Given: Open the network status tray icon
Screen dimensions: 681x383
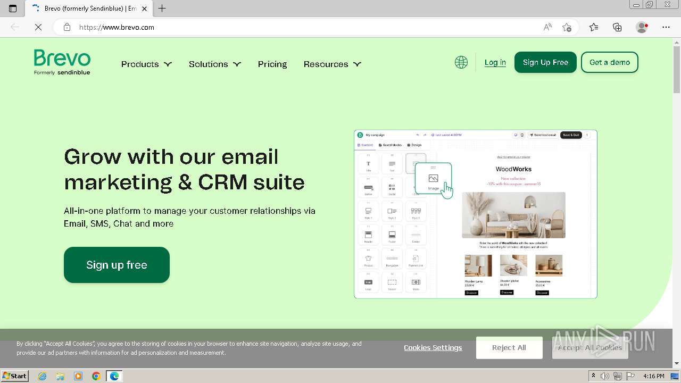Looking at the screenshot, I should click(617, 376).
